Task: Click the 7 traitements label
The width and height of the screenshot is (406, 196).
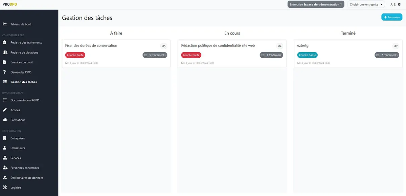Action: 389,55
